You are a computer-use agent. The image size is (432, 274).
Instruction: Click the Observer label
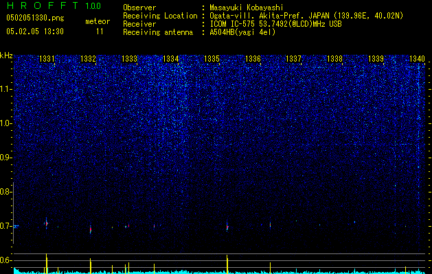pyautogui.click(x=139, y=8)
